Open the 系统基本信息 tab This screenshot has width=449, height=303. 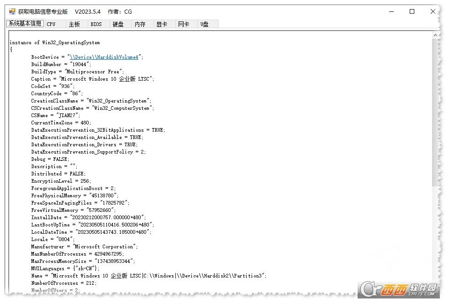(25, 23)
